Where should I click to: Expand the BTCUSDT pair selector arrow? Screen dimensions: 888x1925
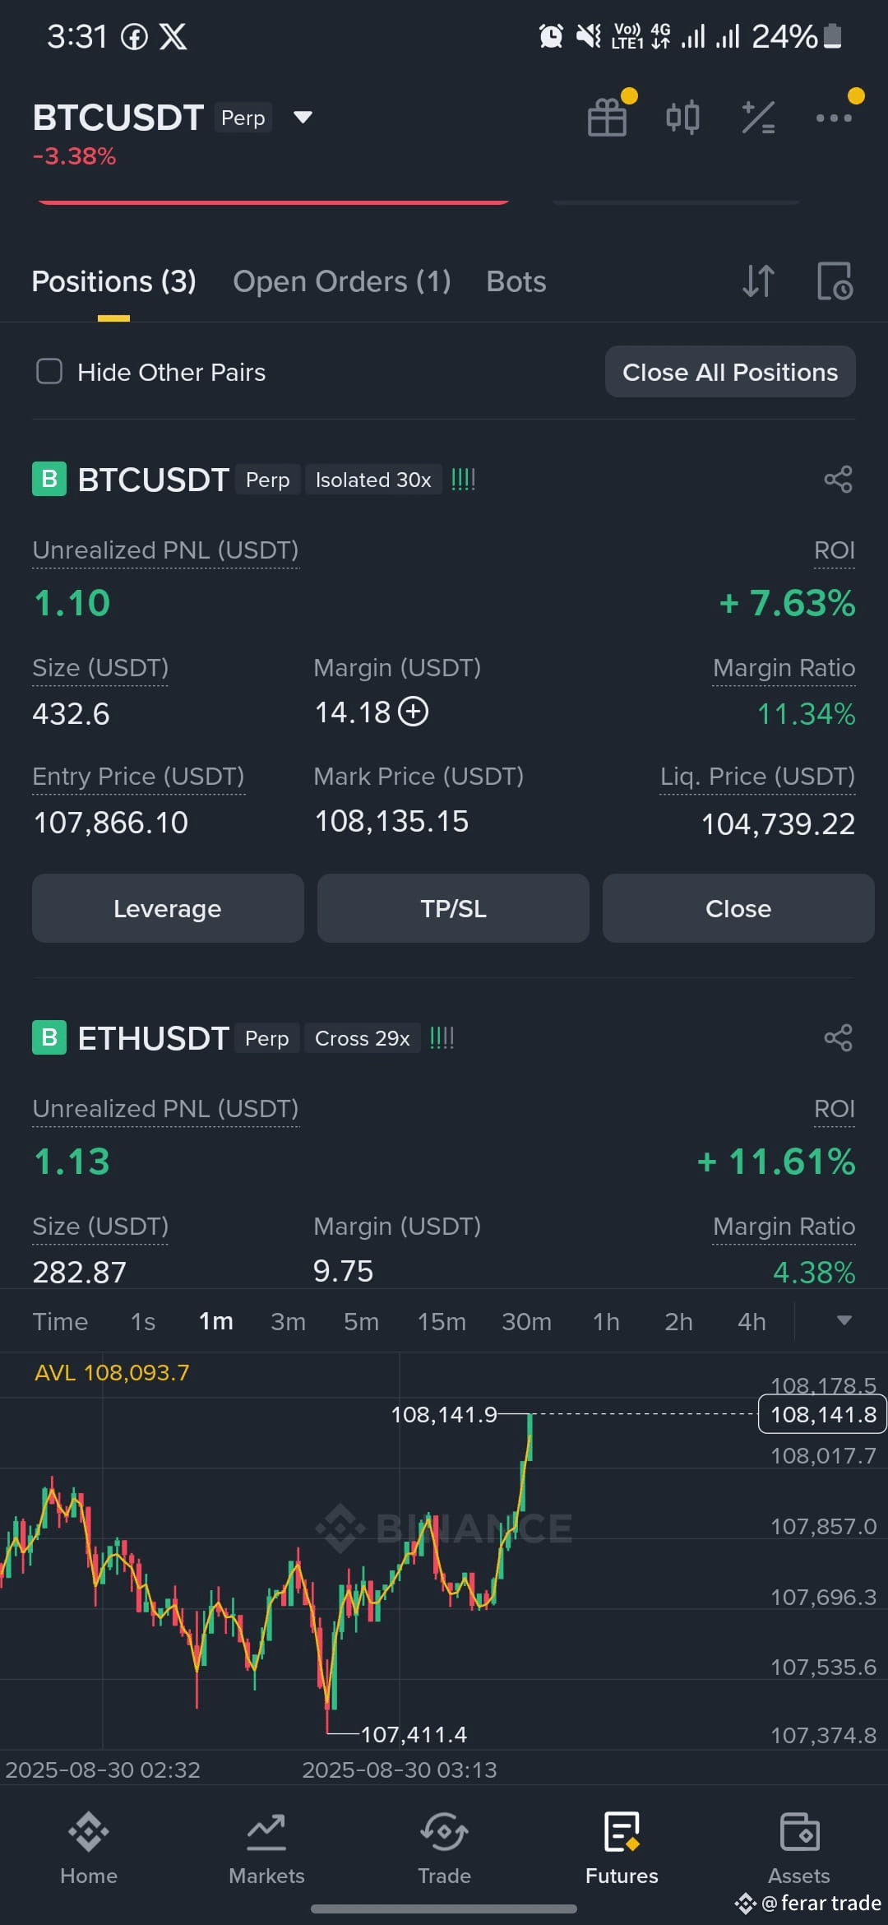303,118
